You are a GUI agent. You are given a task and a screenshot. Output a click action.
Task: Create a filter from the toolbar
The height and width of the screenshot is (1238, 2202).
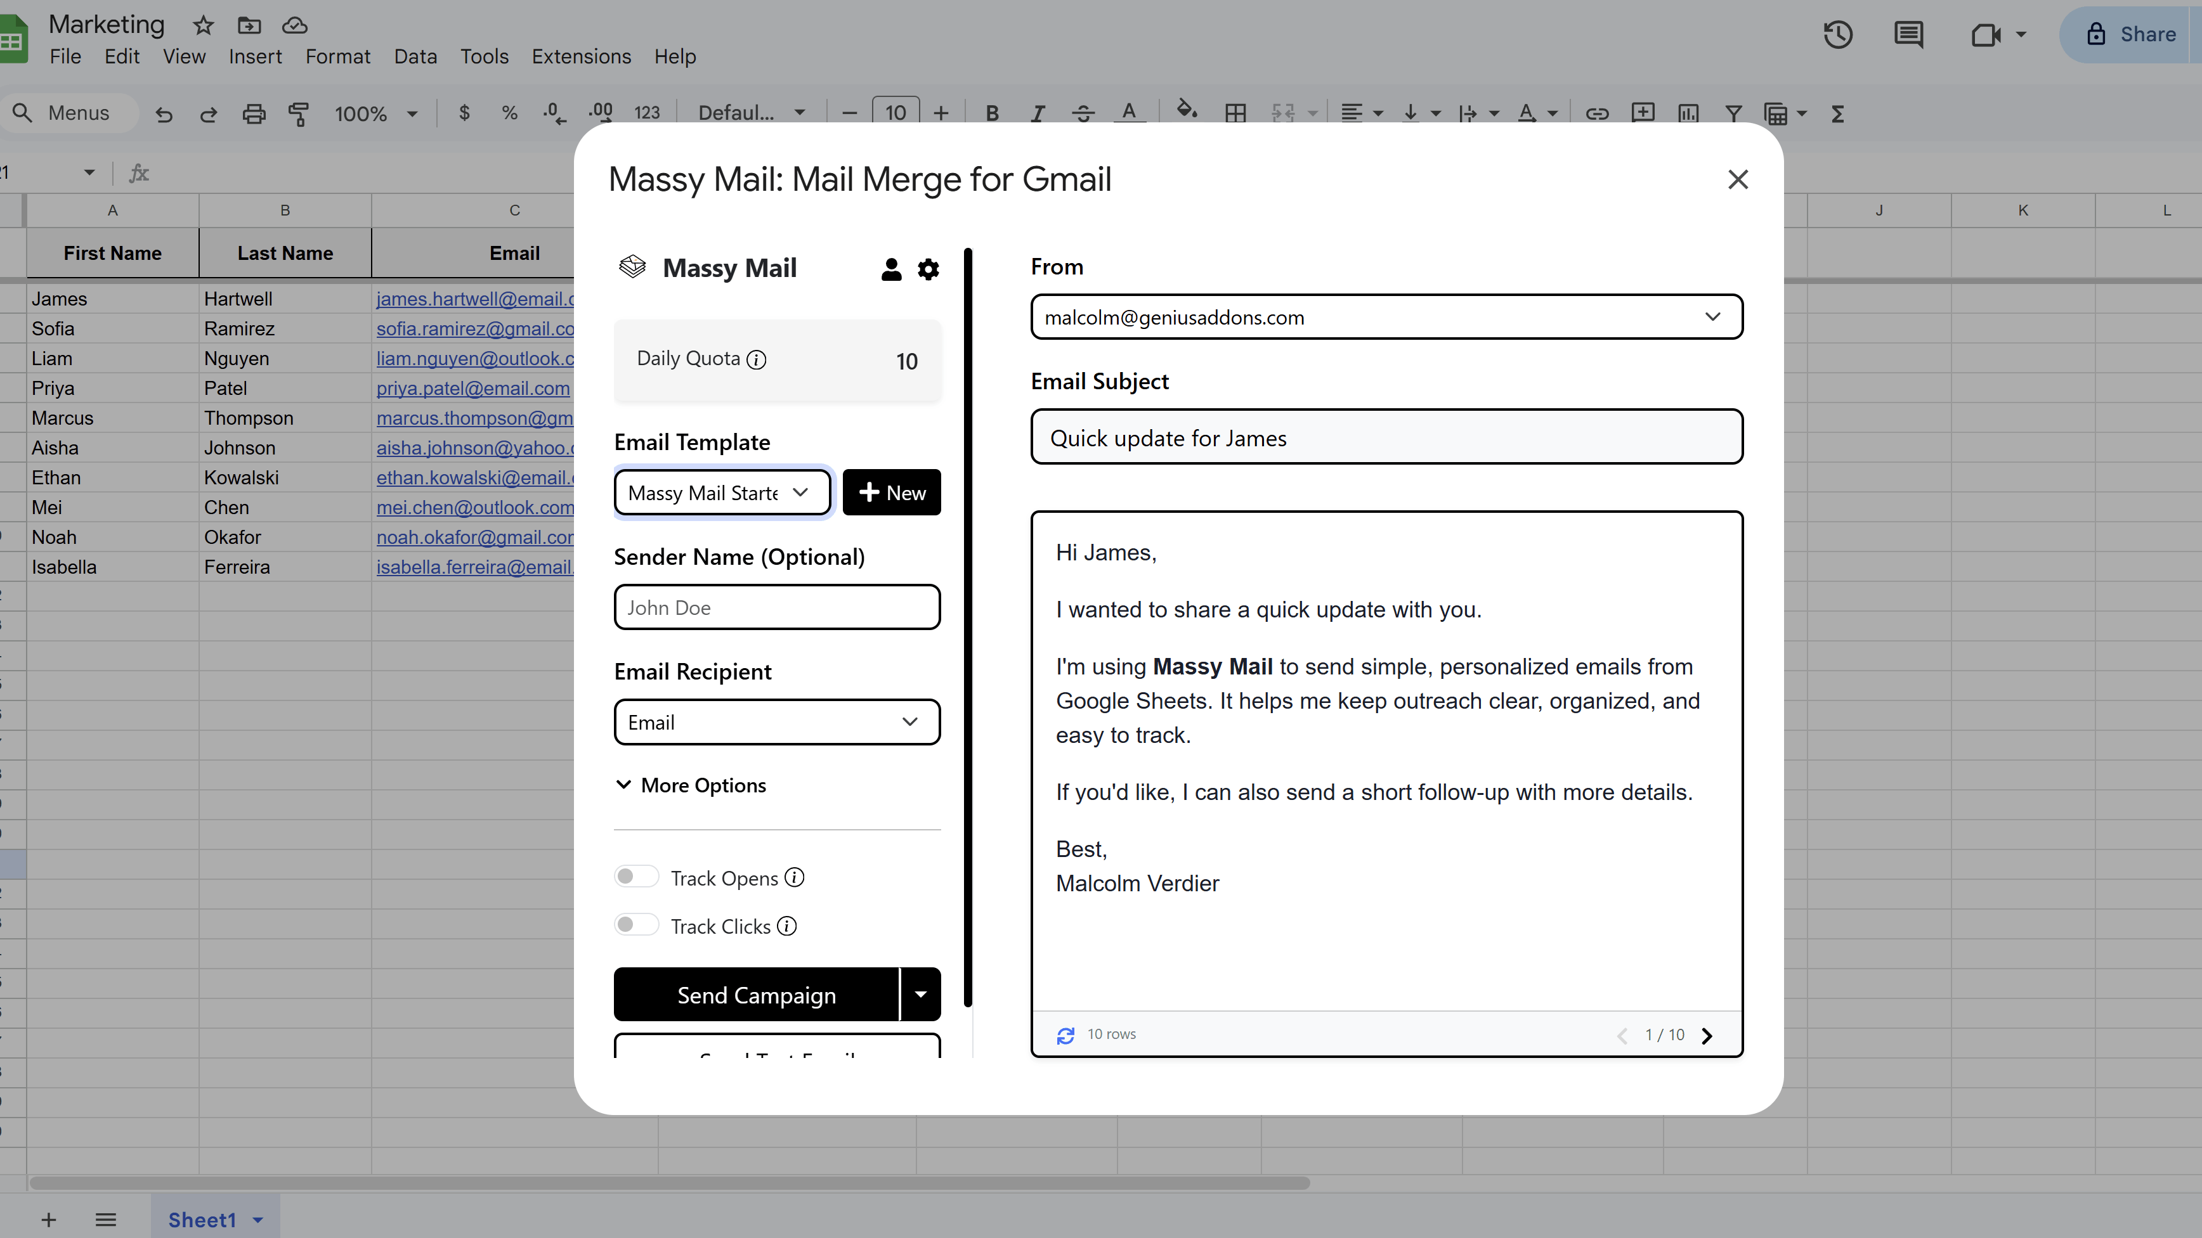click(1733, 112)
